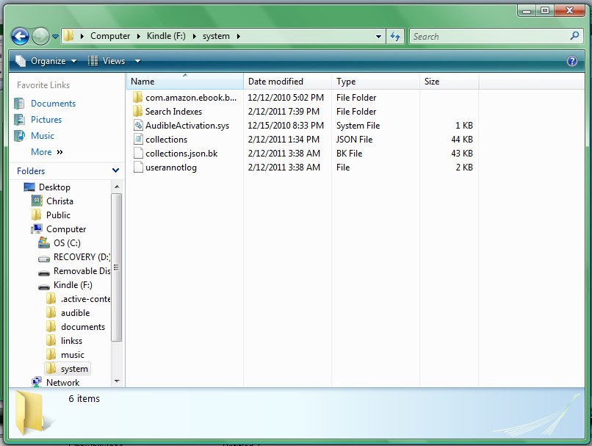Image resolution: width=592 pixels, height=446 pixels.
Task: Click the magnifying glass search icon
Action: click(x=574, y=36)
